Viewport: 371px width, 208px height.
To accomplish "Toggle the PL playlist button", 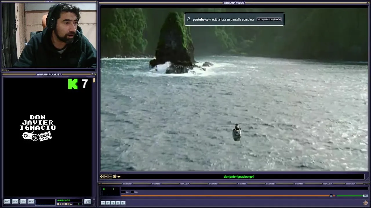I will pyautogui.click(x=365, y=196).
